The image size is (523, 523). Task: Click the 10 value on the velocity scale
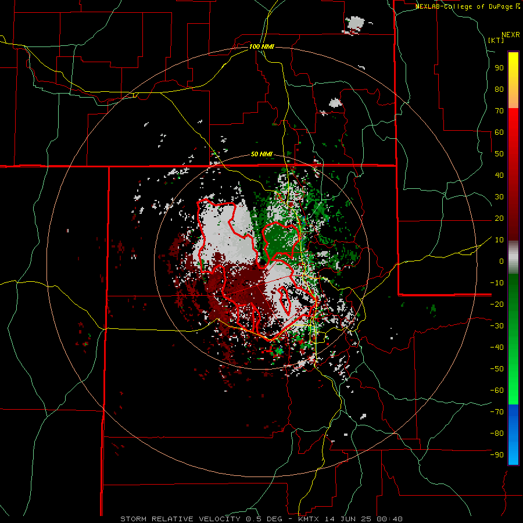coord(499,240)
